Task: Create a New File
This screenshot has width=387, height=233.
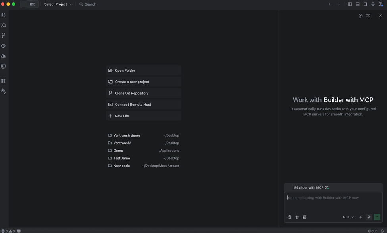Action: 143,116
